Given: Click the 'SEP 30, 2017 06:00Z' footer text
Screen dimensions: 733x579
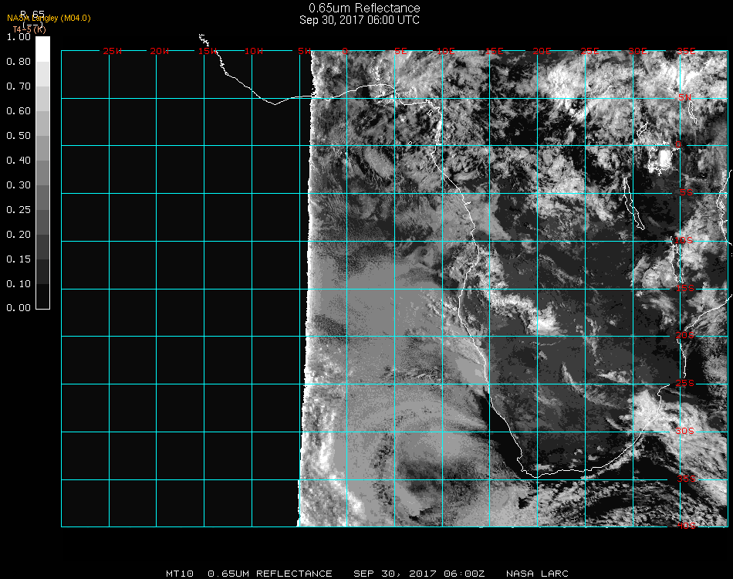Looking at the screenshot, I should (419, 574).
